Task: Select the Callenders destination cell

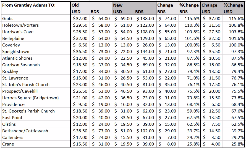Action: (13, 137)
